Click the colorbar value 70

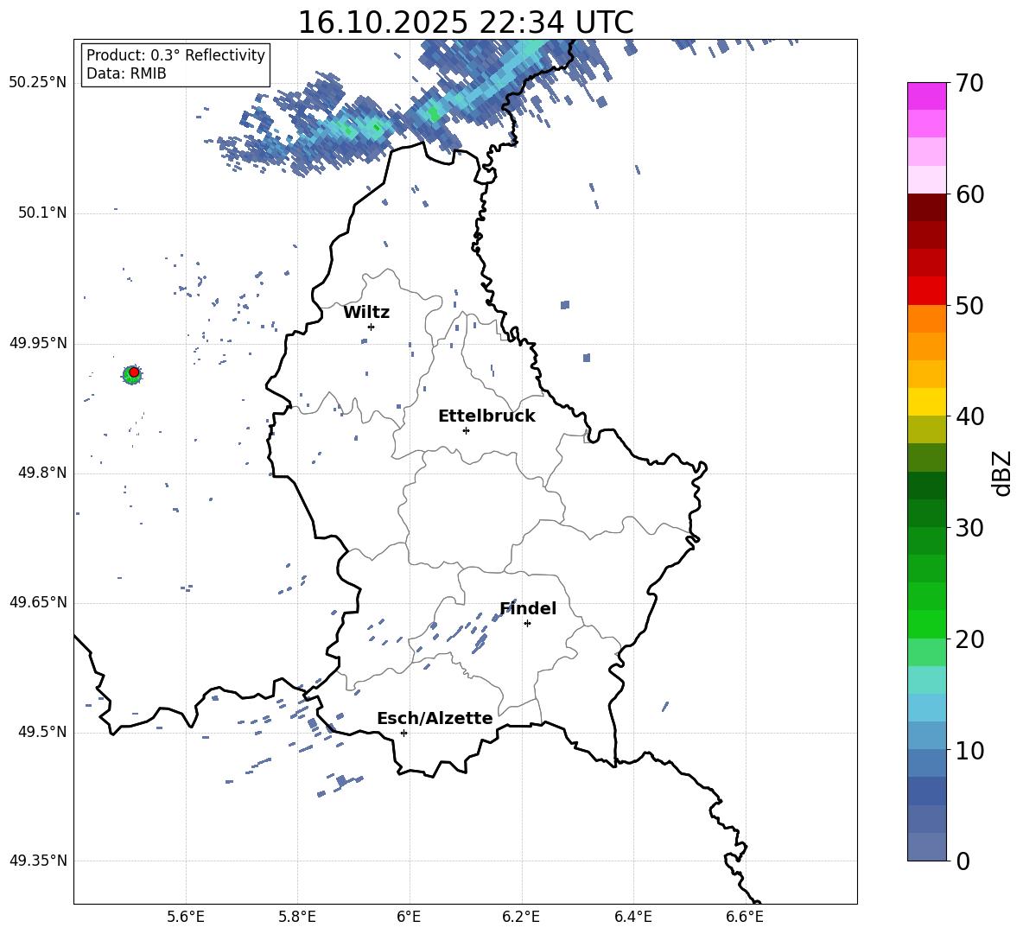coord(969,83)
